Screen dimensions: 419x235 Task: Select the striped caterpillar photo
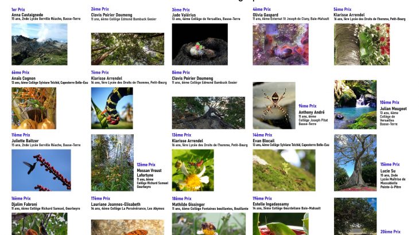pos(112,108)
